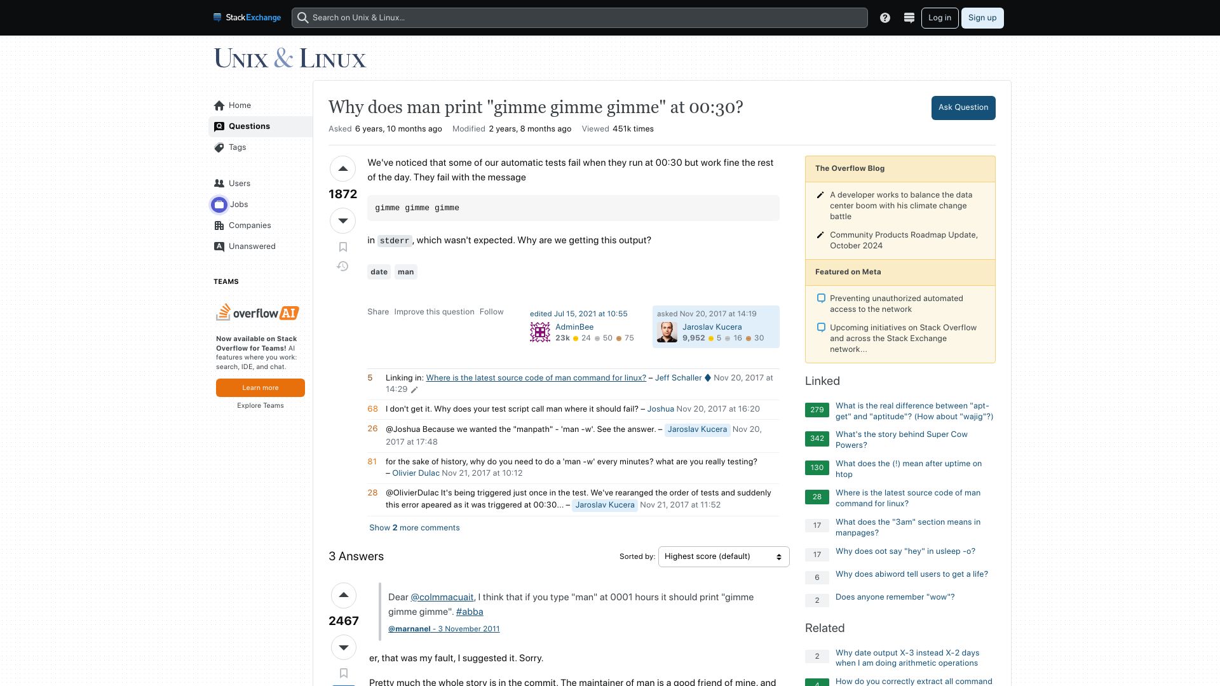Open the Sorted by Highest score dropdown
This screenshot has width=1220, height=686.
724,556
